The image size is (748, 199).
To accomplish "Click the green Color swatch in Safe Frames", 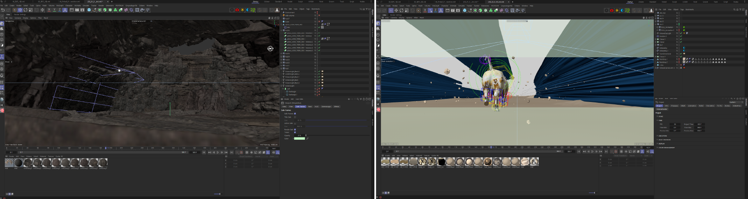I will click(x=299, y=139).
